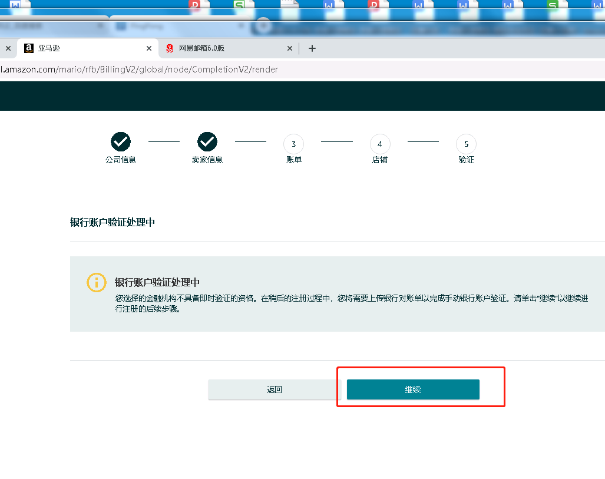Select step 5 验证 in the progress indicator
605x479 pixels.
pos(466,144)
